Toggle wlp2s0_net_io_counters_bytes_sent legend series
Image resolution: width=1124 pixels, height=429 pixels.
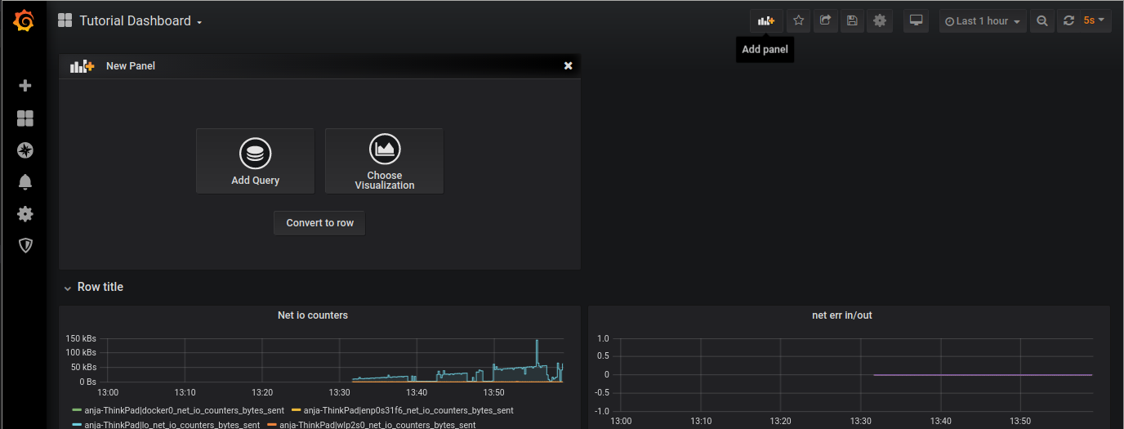[x=377, y=425]
